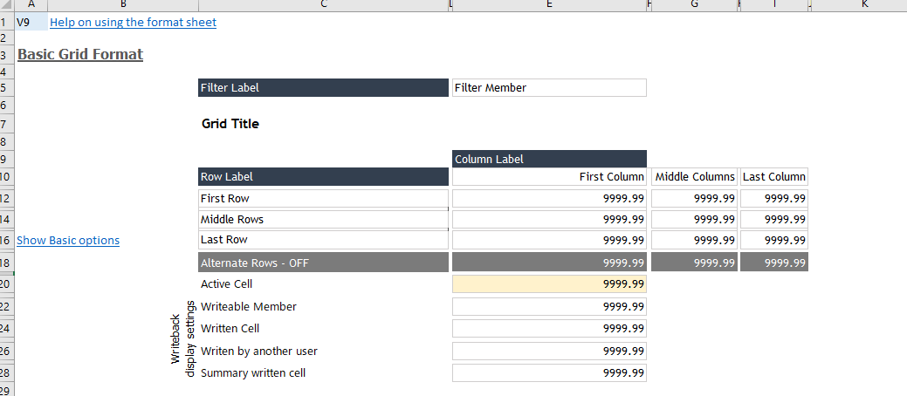Select the First Row label cell

click(323, 199)
